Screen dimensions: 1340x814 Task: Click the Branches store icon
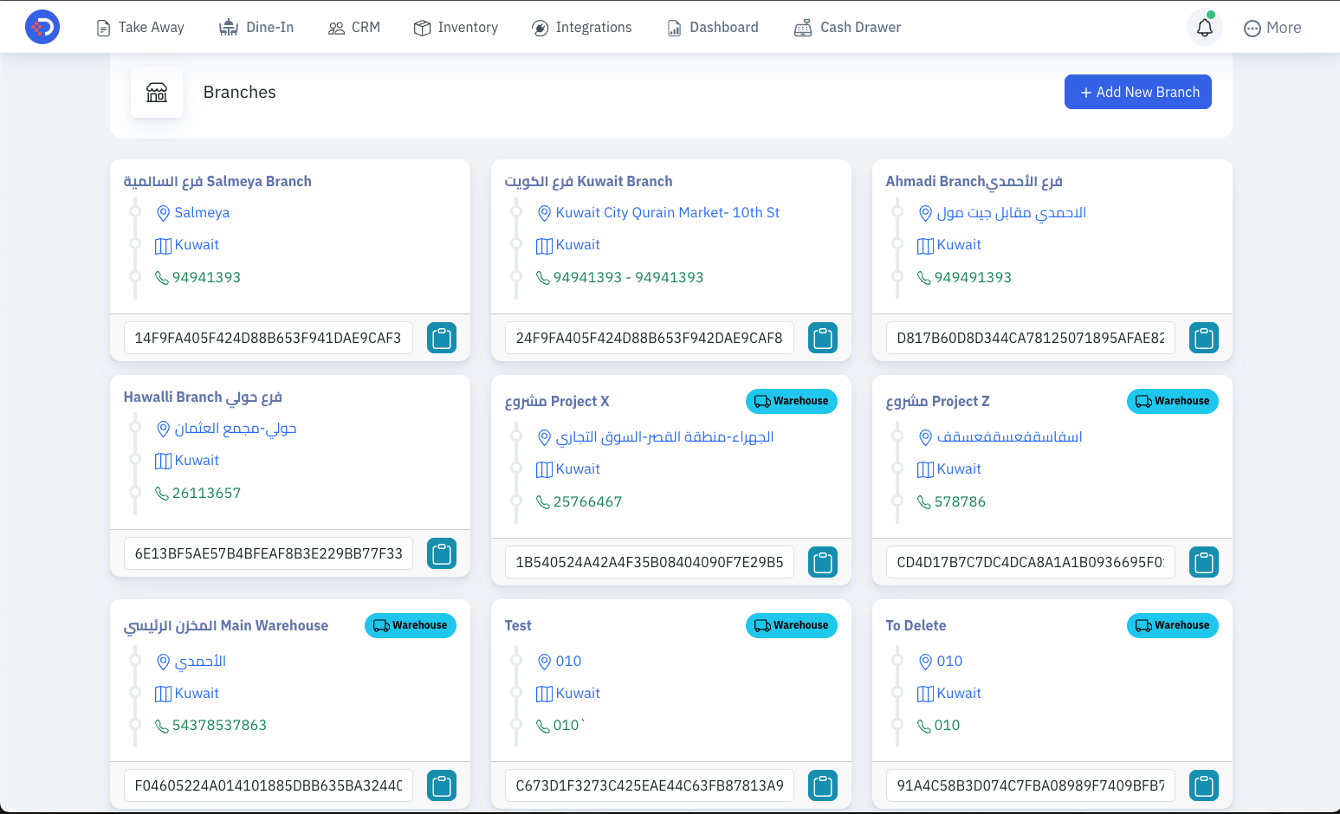tap(157, 92)
